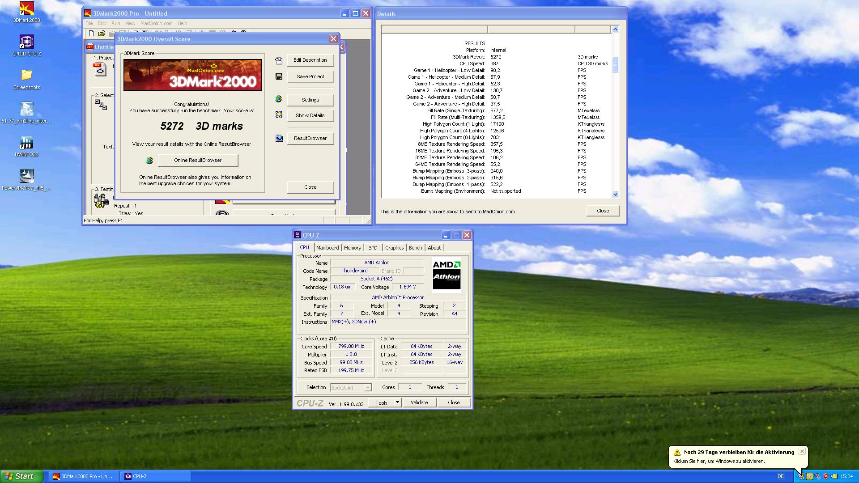Viewport: 859px width, 483px height.
Task: Open a project via the folder toolbar icon
Action: tap(102, 33)
